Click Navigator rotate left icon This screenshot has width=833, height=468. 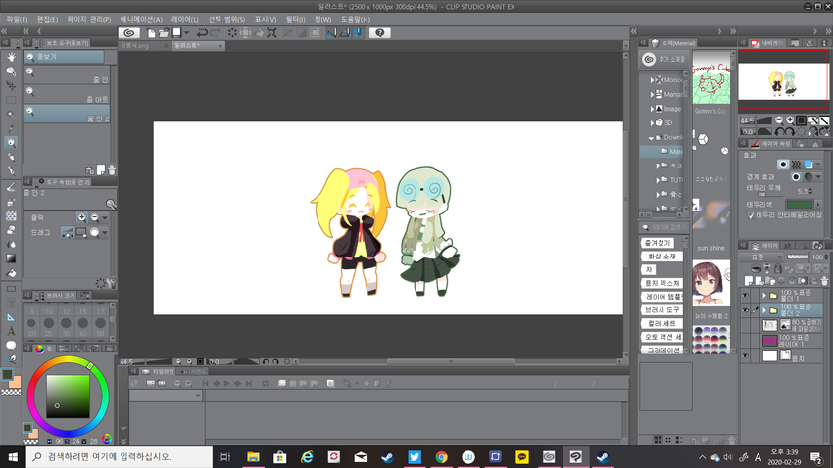pos(779,131)
